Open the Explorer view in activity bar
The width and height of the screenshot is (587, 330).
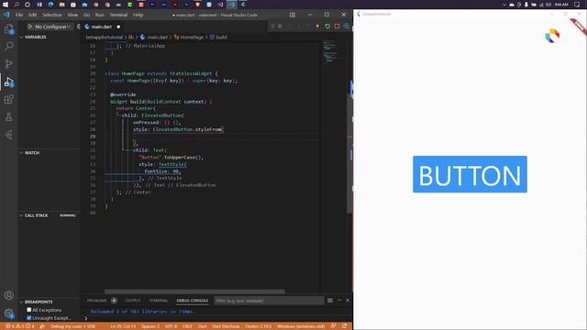(9, 28)
